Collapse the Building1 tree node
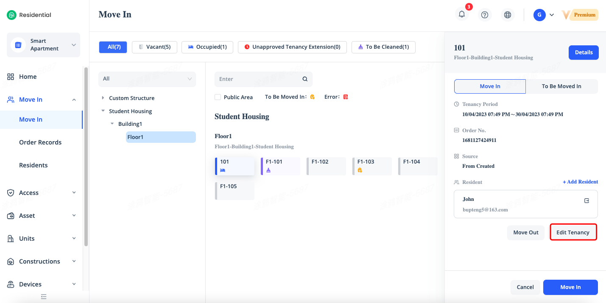 (112, 124)
